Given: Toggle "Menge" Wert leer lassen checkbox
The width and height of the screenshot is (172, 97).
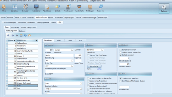Looking at the screenshot, I should [88, 55].
